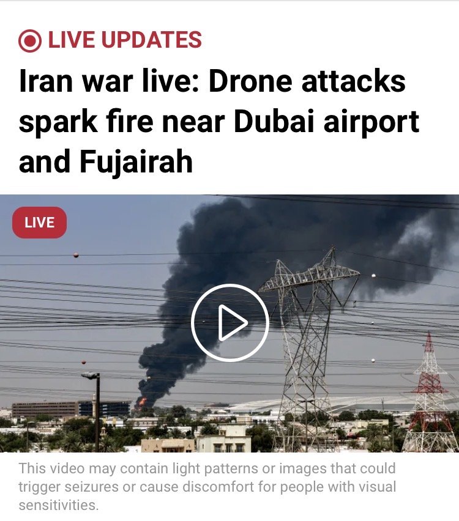Click the white play triangle icon
This screenshot has height=521, width=459.
pos(231,322)
